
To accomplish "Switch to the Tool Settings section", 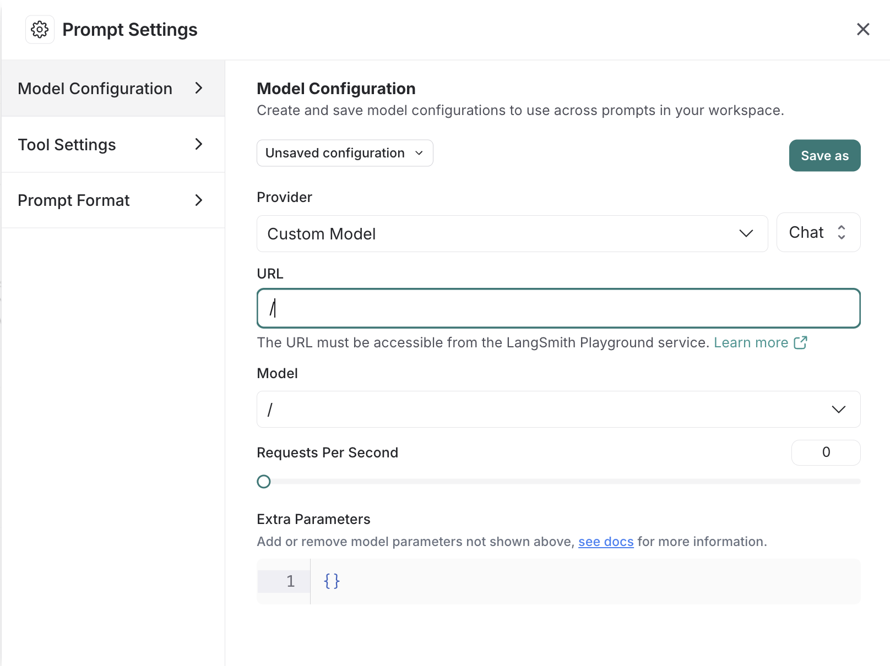I will coord(67,145).
